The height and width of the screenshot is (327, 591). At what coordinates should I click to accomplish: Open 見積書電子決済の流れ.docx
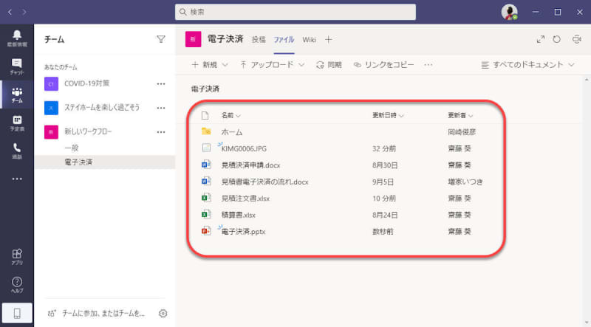(264, 182)
